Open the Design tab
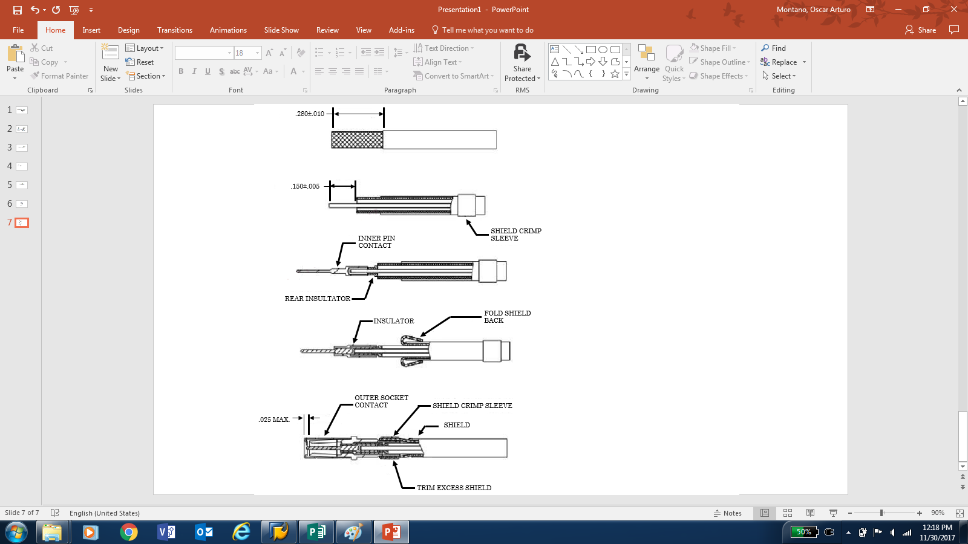The image size is (968, 544). [x=128, y=30]
